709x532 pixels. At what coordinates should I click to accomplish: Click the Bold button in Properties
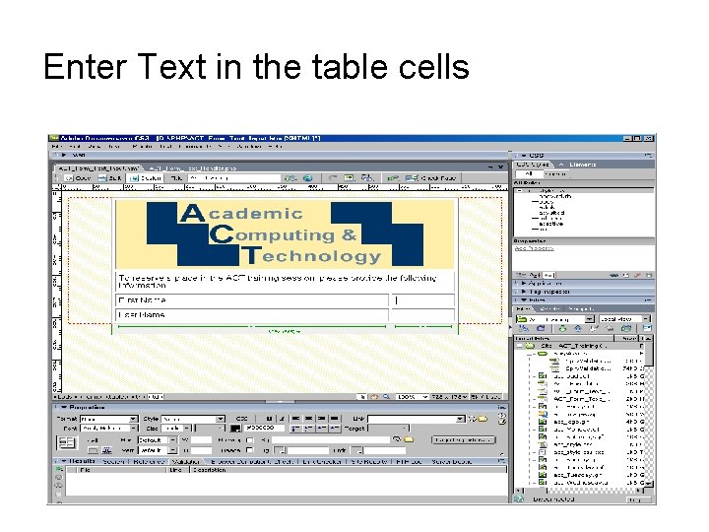click(x=269, y=419)
